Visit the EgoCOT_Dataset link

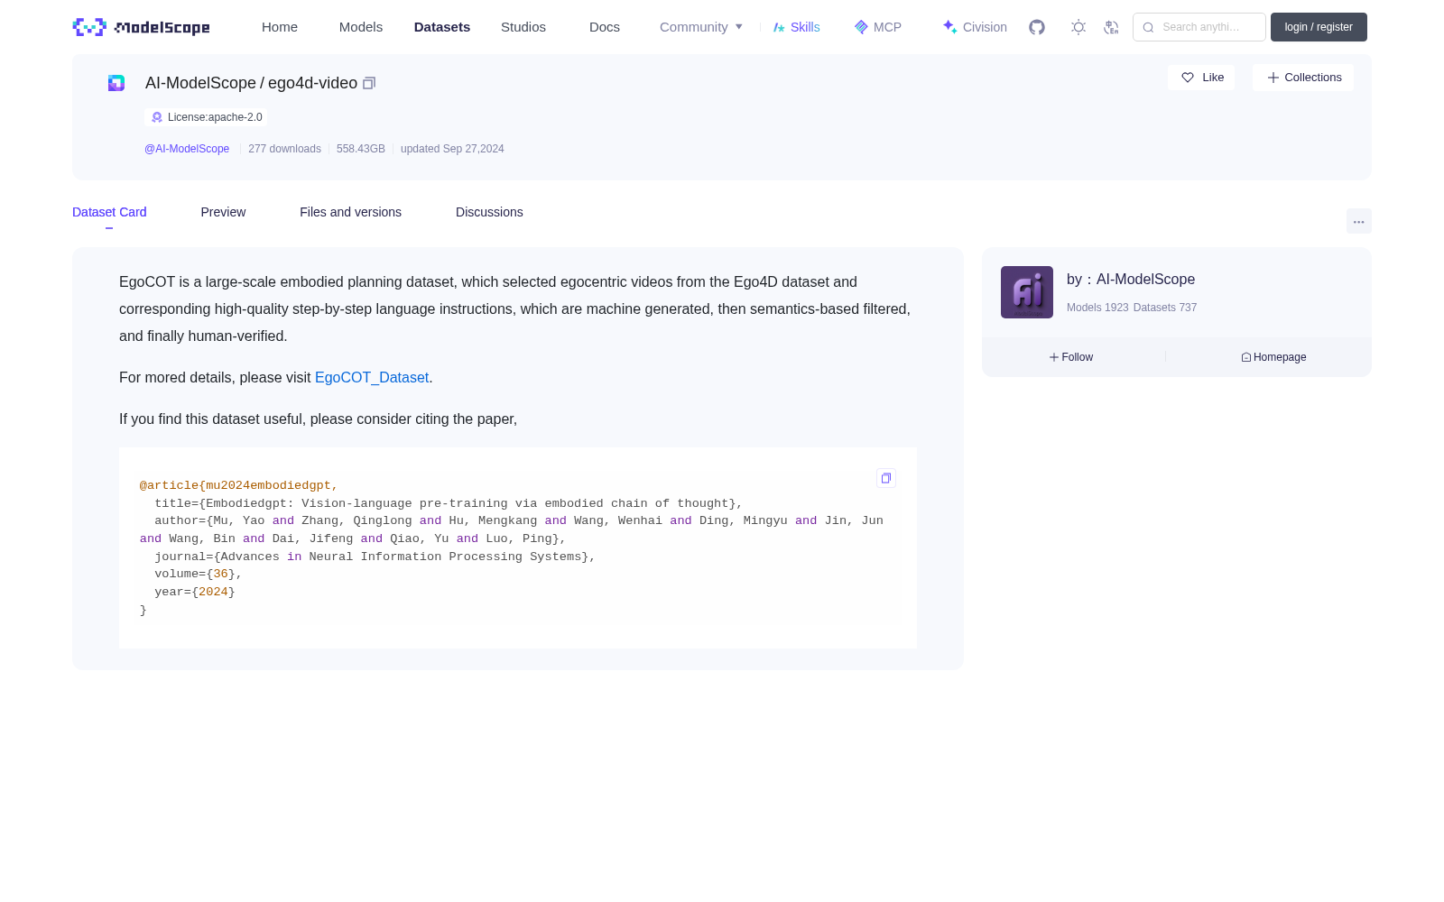coord(372,377)
